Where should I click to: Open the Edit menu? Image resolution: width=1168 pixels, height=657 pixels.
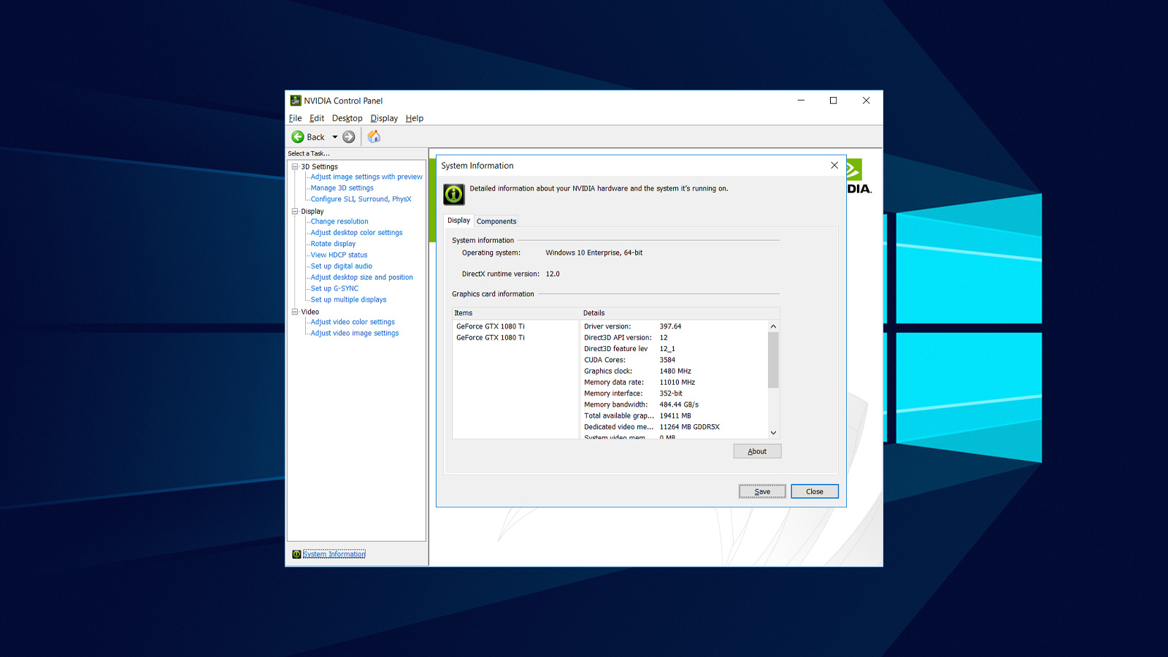pyautogui.click(x=317, y=118)
